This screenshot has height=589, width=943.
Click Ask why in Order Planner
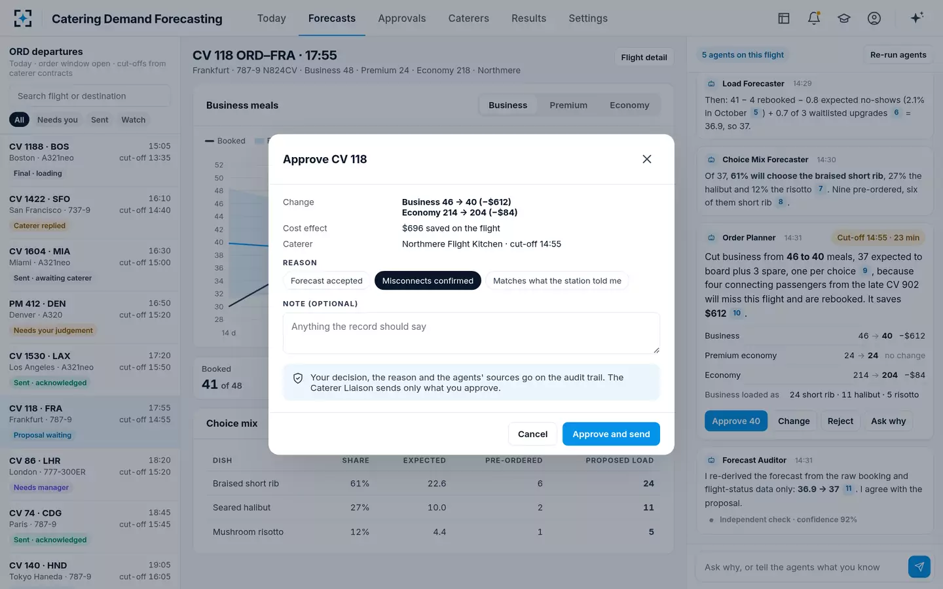click(x=889, y=421)
